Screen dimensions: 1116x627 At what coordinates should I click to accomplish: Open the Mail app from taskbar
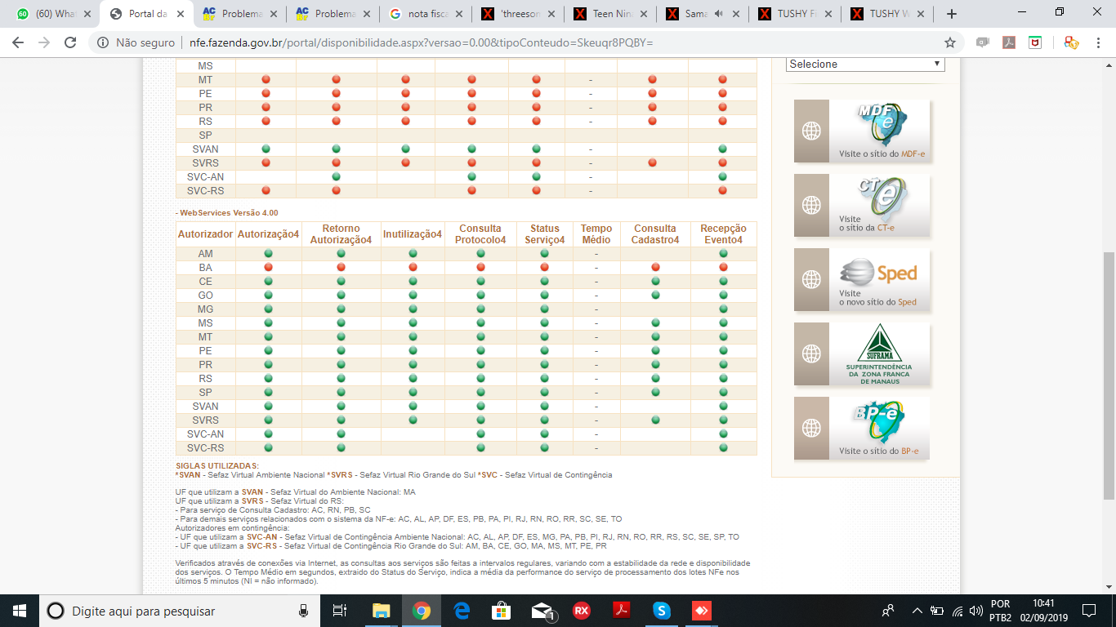[x=542, y=611]
